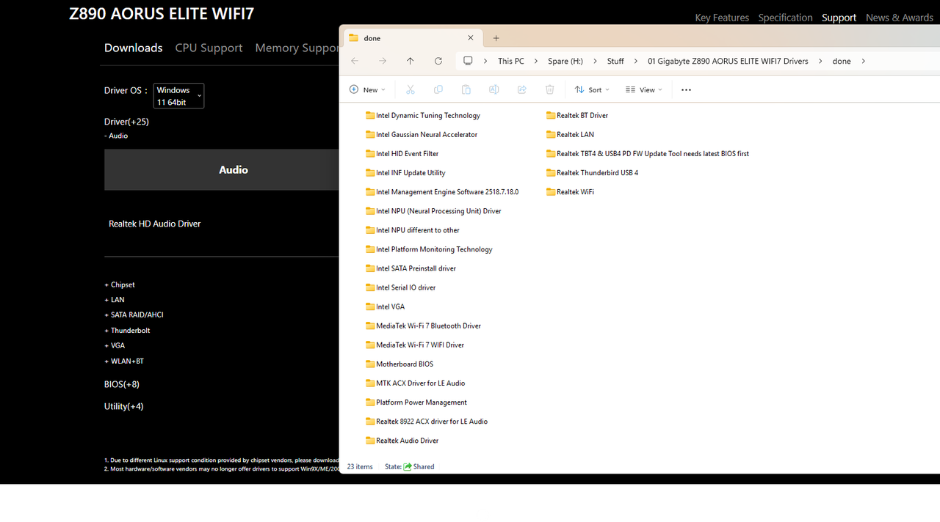Close the done tab

(471, 38)
